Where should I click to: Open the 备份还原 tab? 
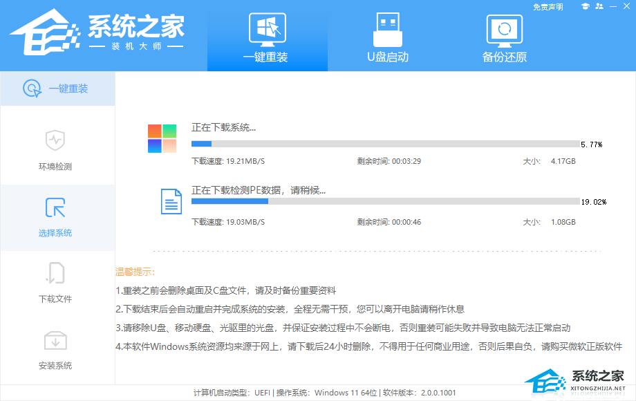point(504,37)
